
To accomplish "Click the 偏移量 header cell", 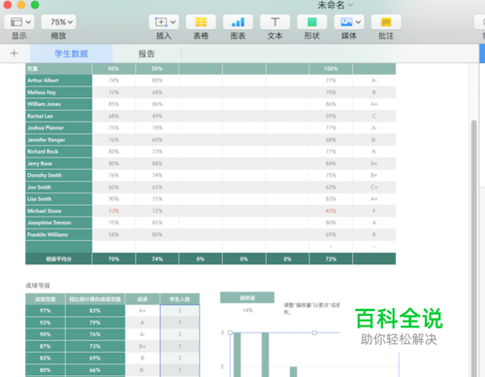I will click(x=247, y=297).
